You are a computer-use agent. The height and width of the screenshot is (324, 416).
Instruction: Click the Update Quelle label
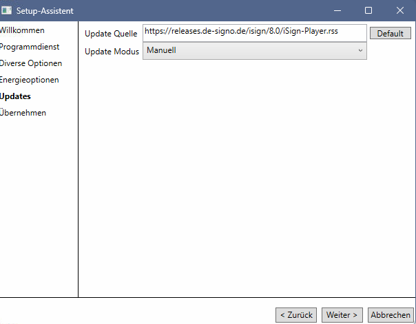pyautogui.click(x=111, y=34)
